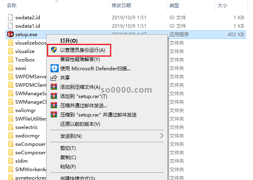The width and height of the screenshot is (253, 180).
Task: Click the visualize folder icon
Action: click(11, 51)
